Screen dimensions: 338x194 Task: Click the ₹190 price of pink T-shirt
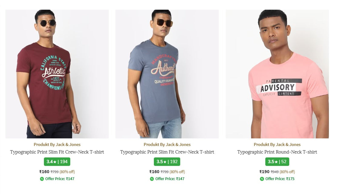click(x=264, y=172)
